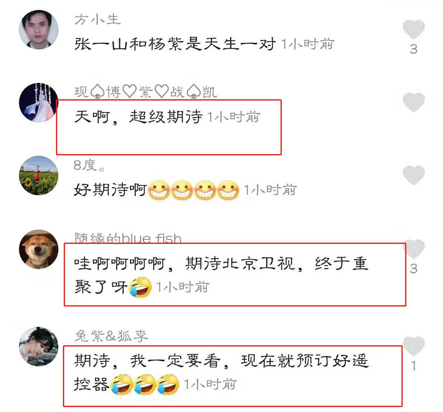Open the dancer avatar of 现♤博♡紫♡战♤凯
The height and width of the screenshot is (412, 443).
tap(39, 103)
